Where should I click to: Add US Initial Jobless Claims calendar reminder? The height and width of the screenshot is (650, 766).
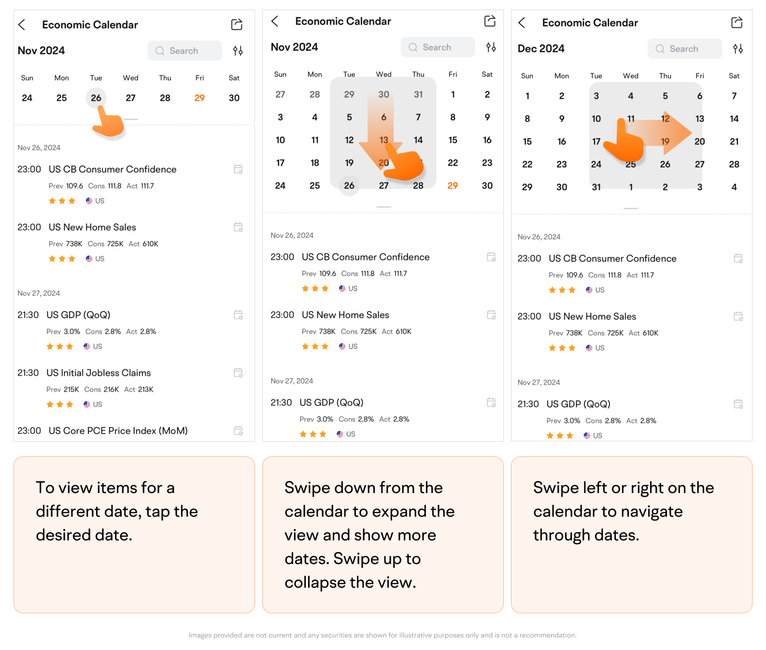(x=238, y=373)
